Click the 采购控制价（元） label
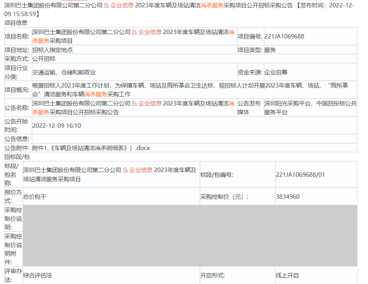Screen dimensions: 368x284 (x=224, y=197)
